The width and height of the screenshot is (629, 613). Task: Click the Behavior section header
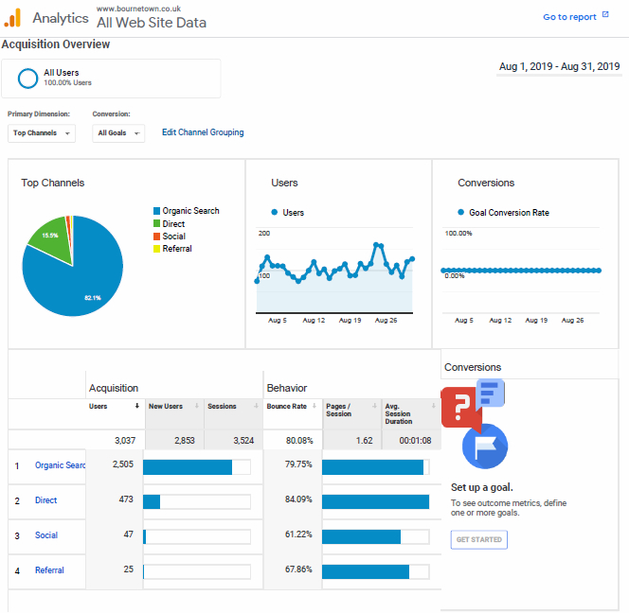[287, 388]
